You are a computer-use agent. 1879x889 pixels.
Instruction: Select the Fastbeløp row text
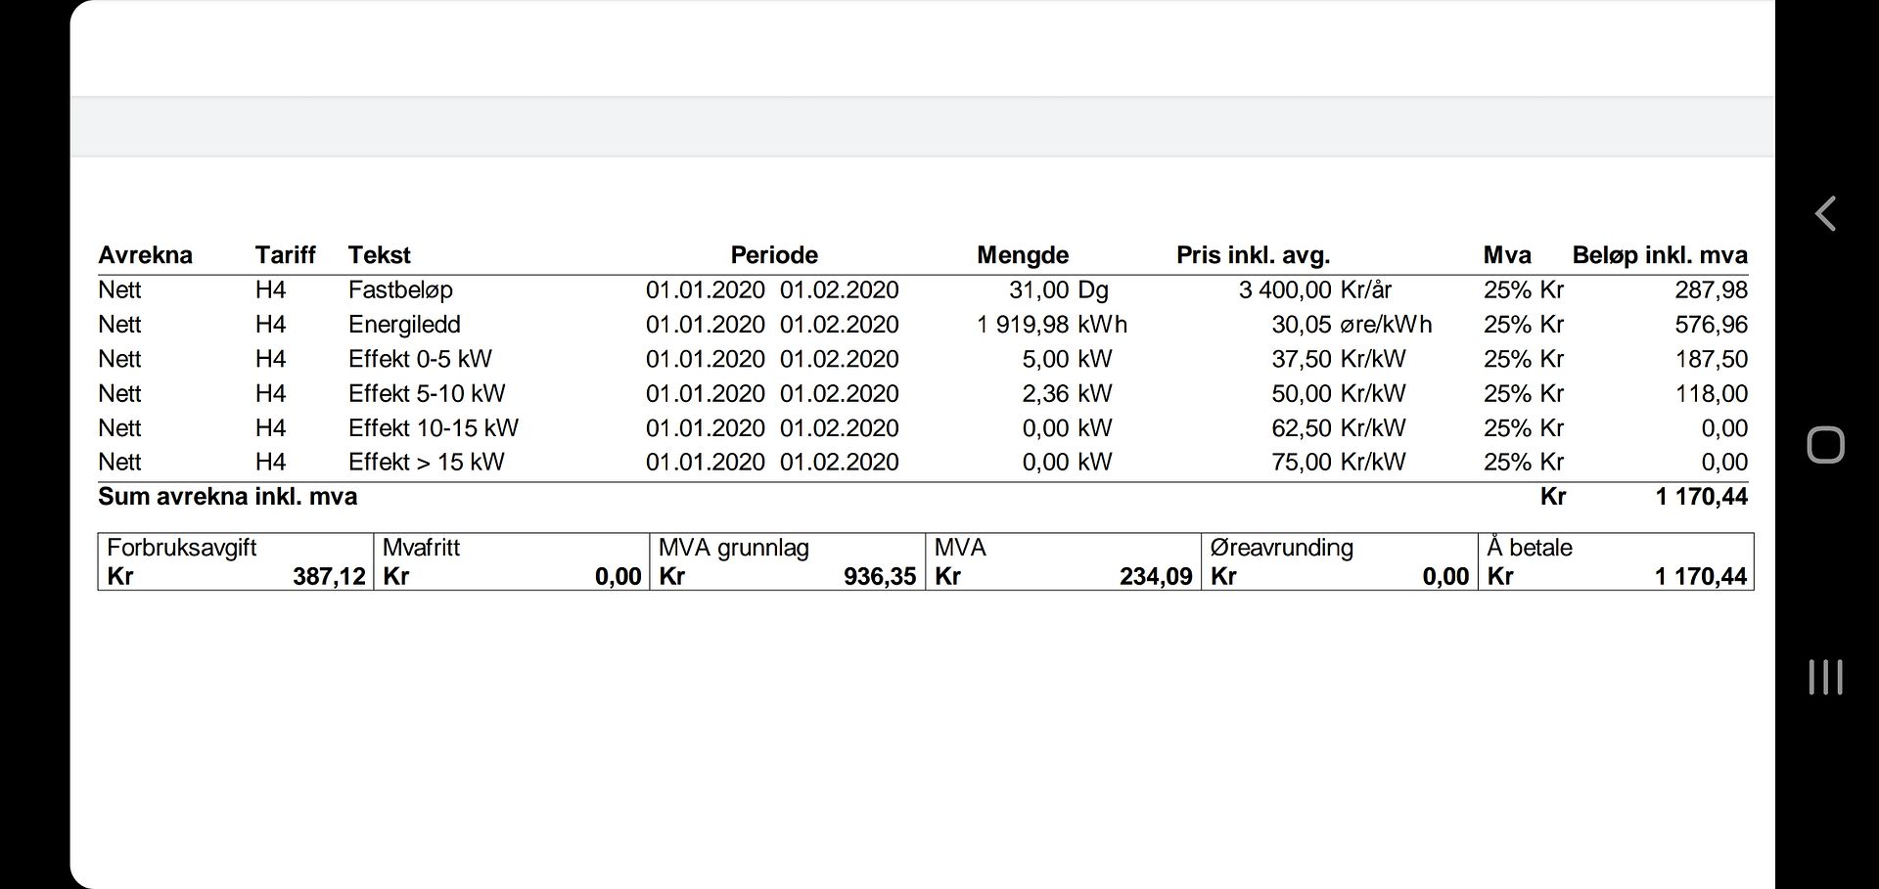click(400, 290)
